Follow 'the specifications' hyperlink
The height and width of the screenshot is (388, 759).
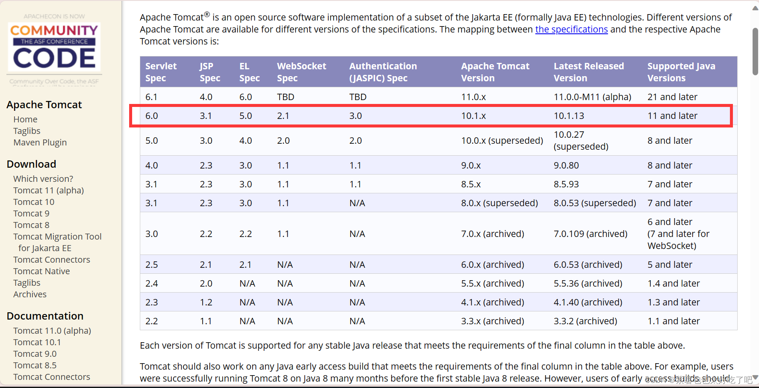point(571,29)
